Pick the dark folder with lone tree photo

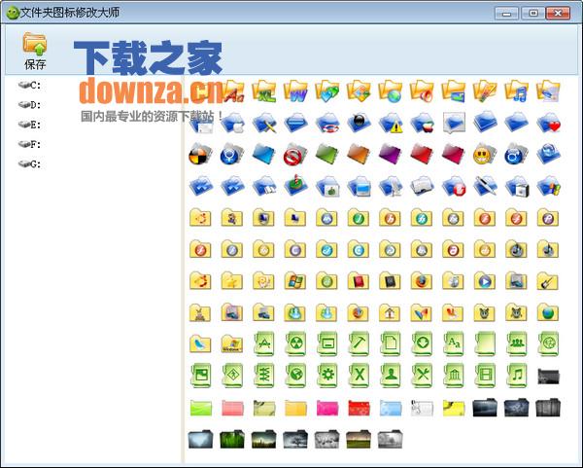295,440
